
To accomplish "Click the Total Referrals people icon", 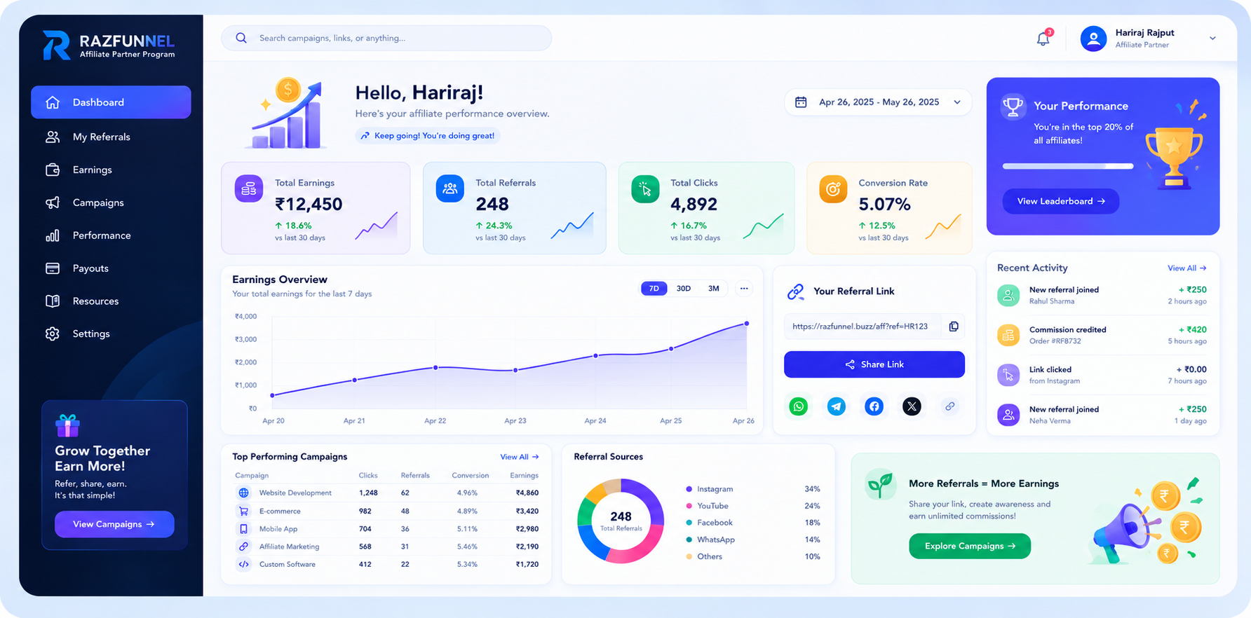I will click(450, 188).
